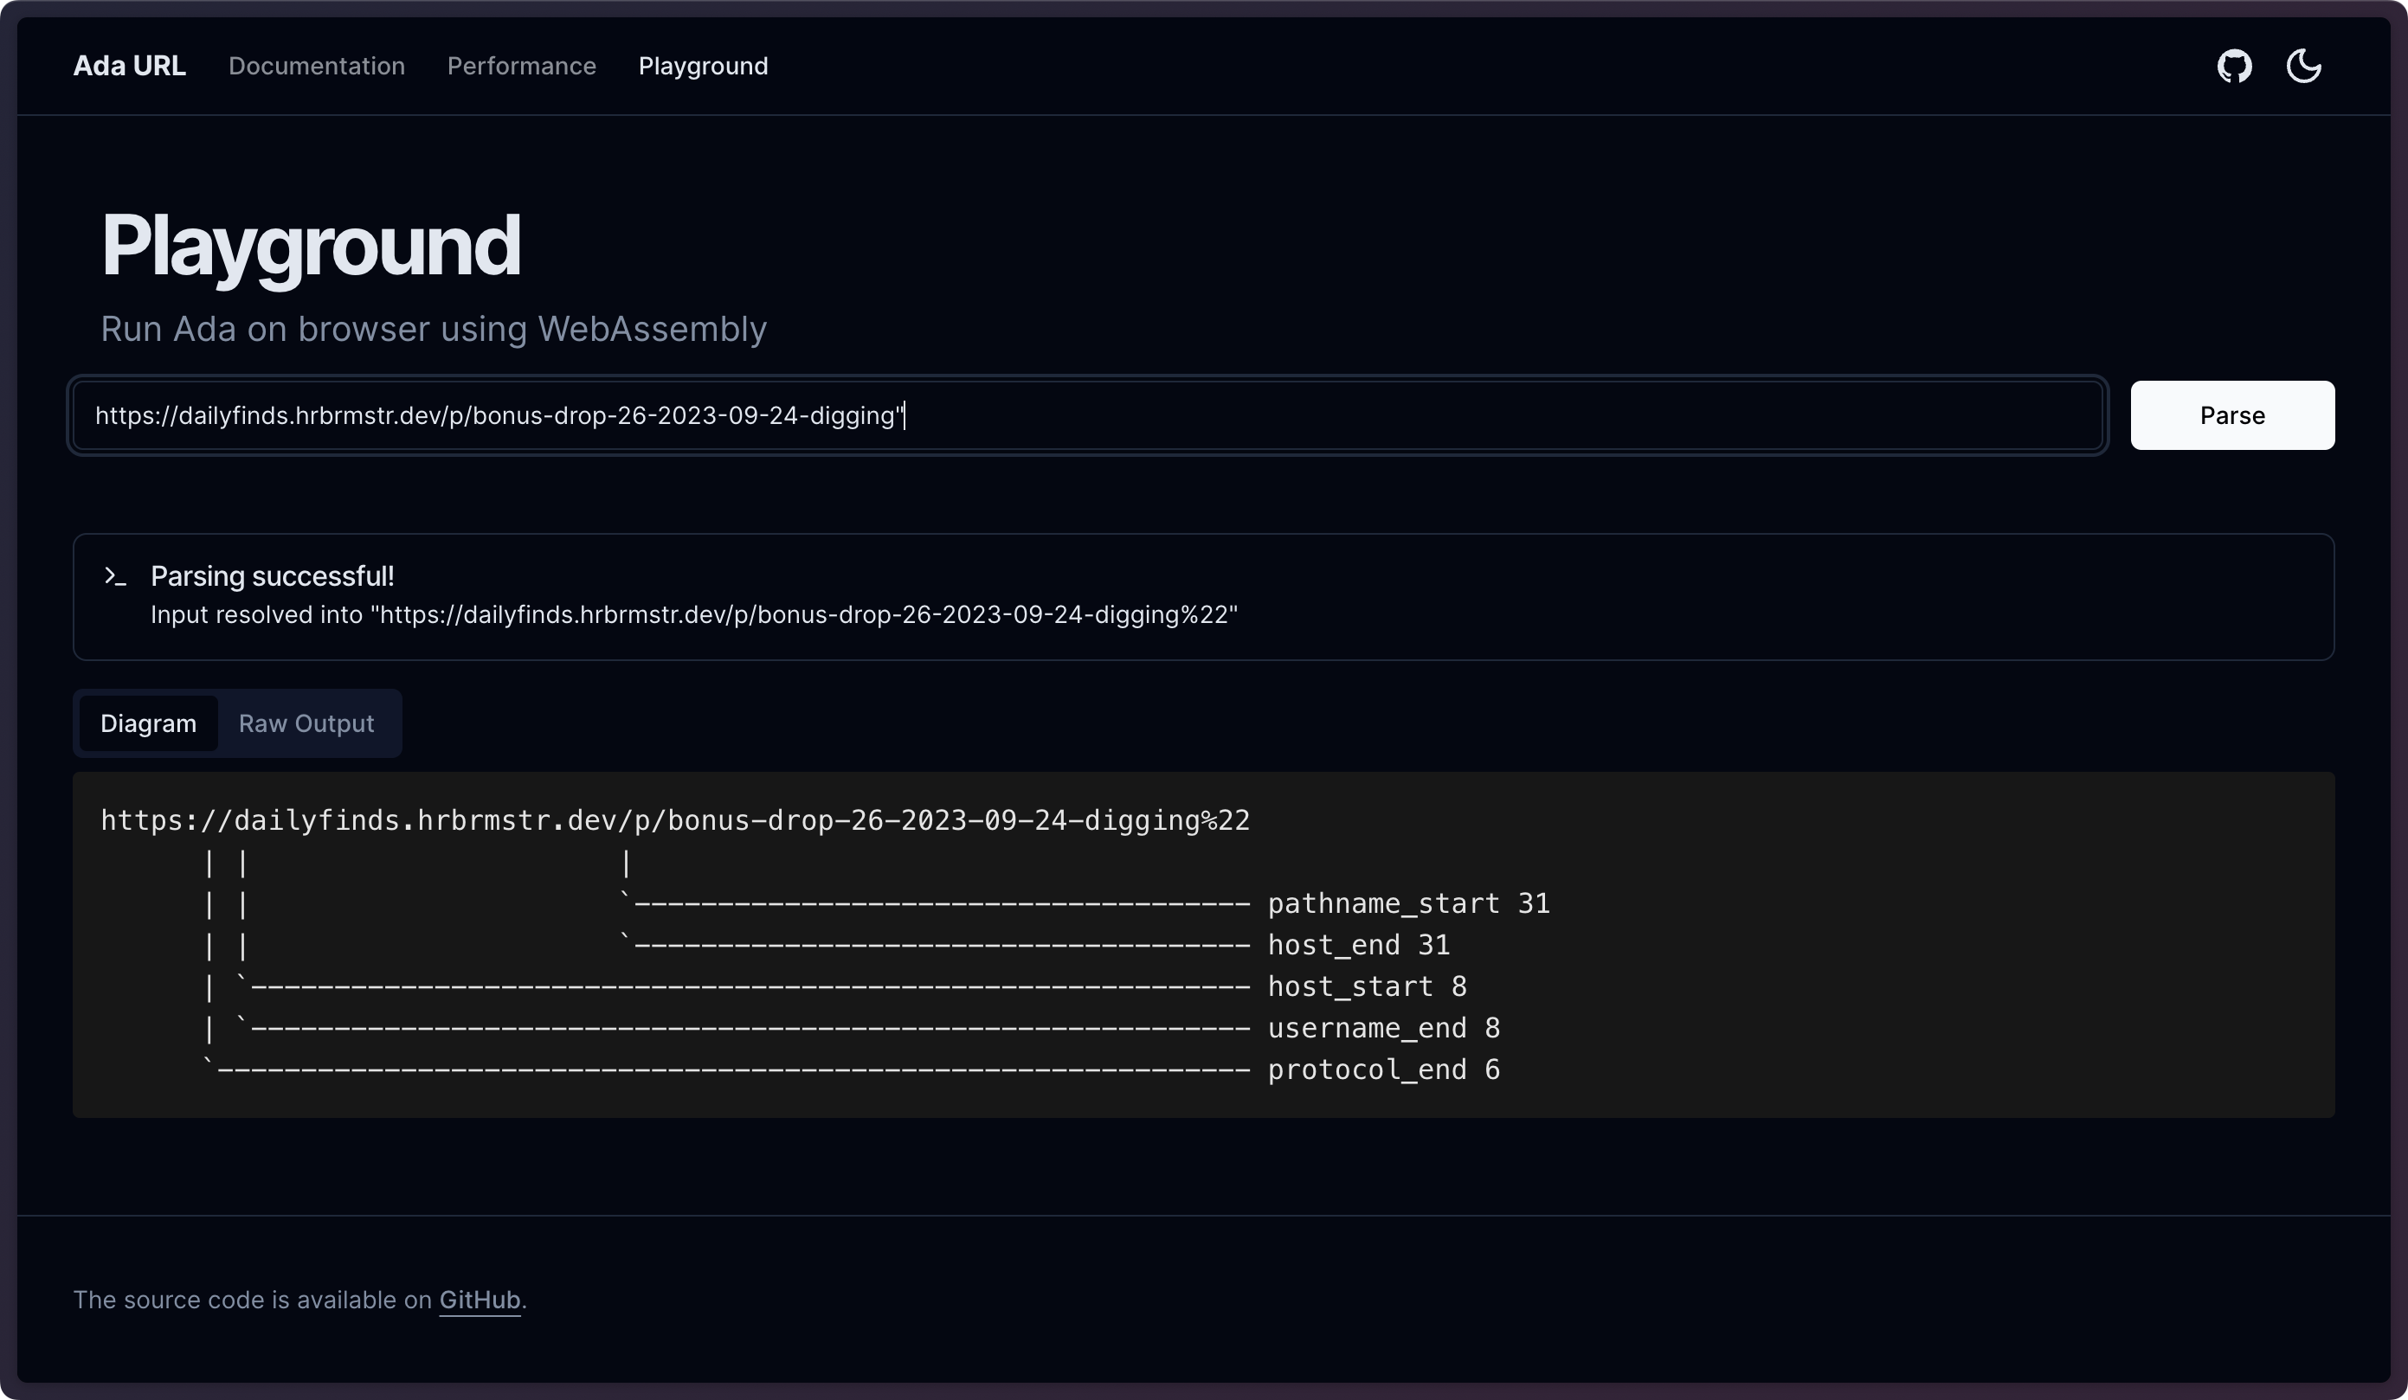
Task: Focus the URL input field
Action: click(1087, 415)
